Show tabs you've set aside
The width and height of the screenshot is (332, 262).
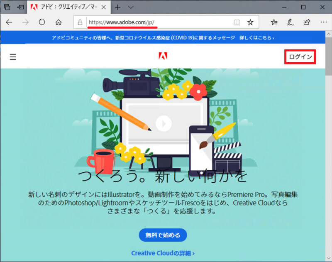click(7, 7)
